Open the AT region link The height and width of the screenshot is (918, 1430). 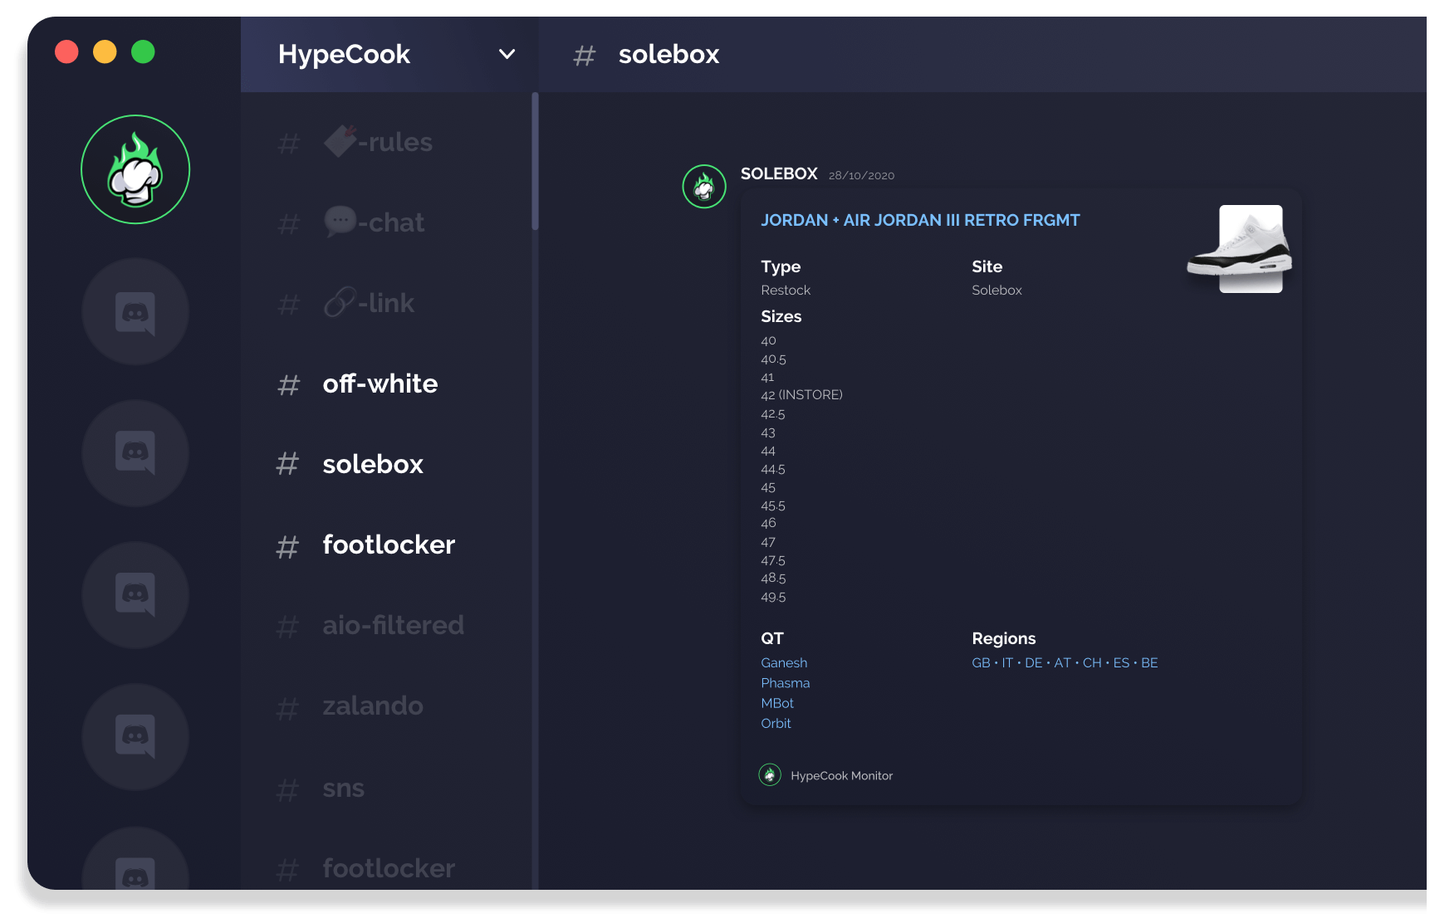coord(1062,662)
